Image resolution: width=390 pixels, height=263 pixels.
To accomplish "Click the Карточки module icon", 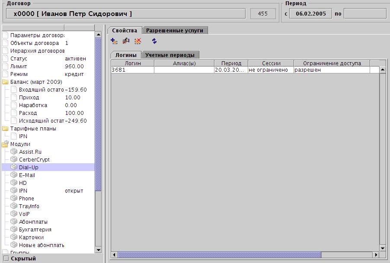I will coord(13,237).
